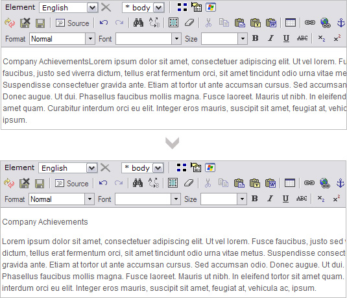Click the Remove Link globe icon in upper editor
Image resolution: width=347 pixels, height=298 pixels.
[326, 23]
